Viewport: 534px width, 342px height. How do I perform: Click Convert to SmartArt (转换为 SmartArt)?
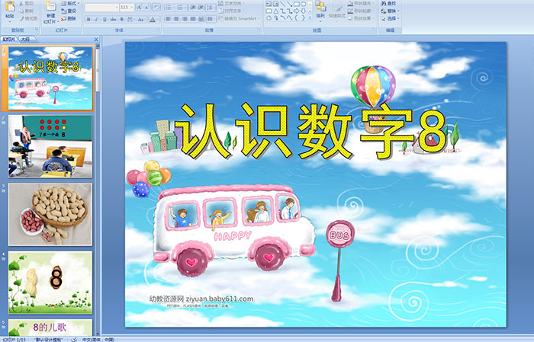tap(240, 18)
